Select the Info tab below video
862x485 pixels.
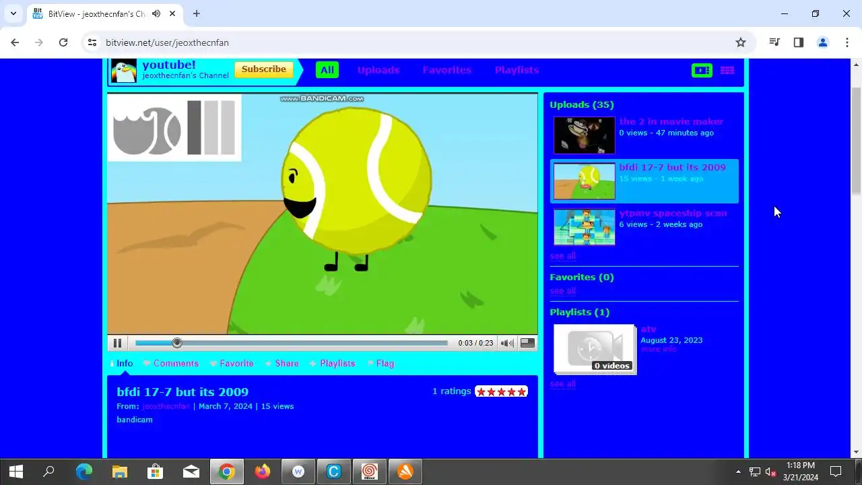click(121, 363)
